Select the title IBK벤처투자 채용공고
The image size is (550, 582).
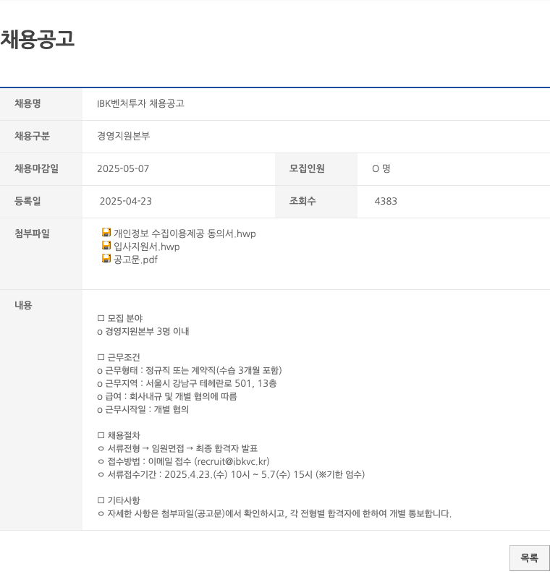click(140, 103)
